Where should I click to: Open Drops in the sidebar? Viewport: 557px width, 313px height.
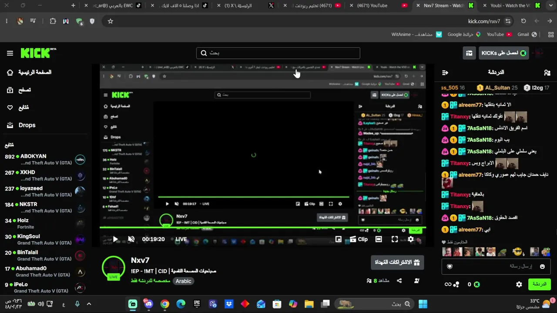pyautogui.click(x=21, y=125)
